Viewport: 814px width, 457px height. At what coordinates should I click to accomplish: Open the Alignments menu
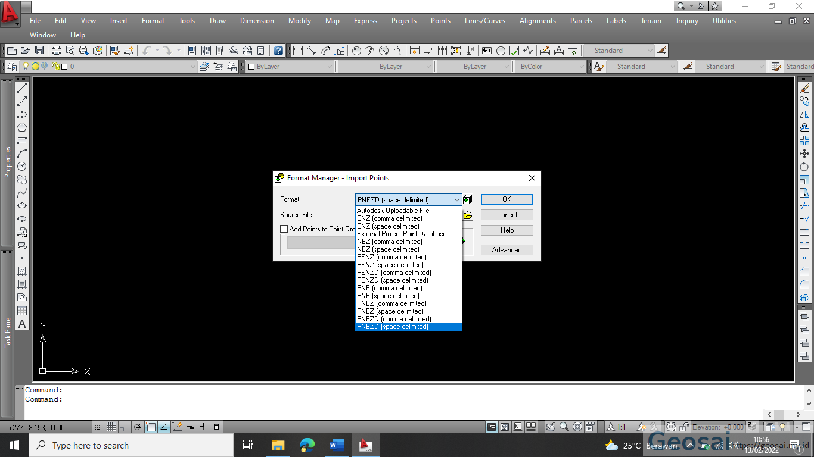(x=538, y=21)
